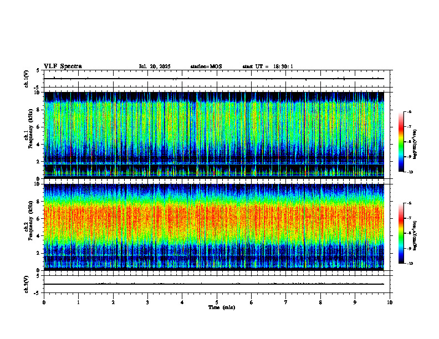The height and width of the screenshot is (339, 439).
Task: Click the "Time (min)" axis label
Action: (222, 307)
